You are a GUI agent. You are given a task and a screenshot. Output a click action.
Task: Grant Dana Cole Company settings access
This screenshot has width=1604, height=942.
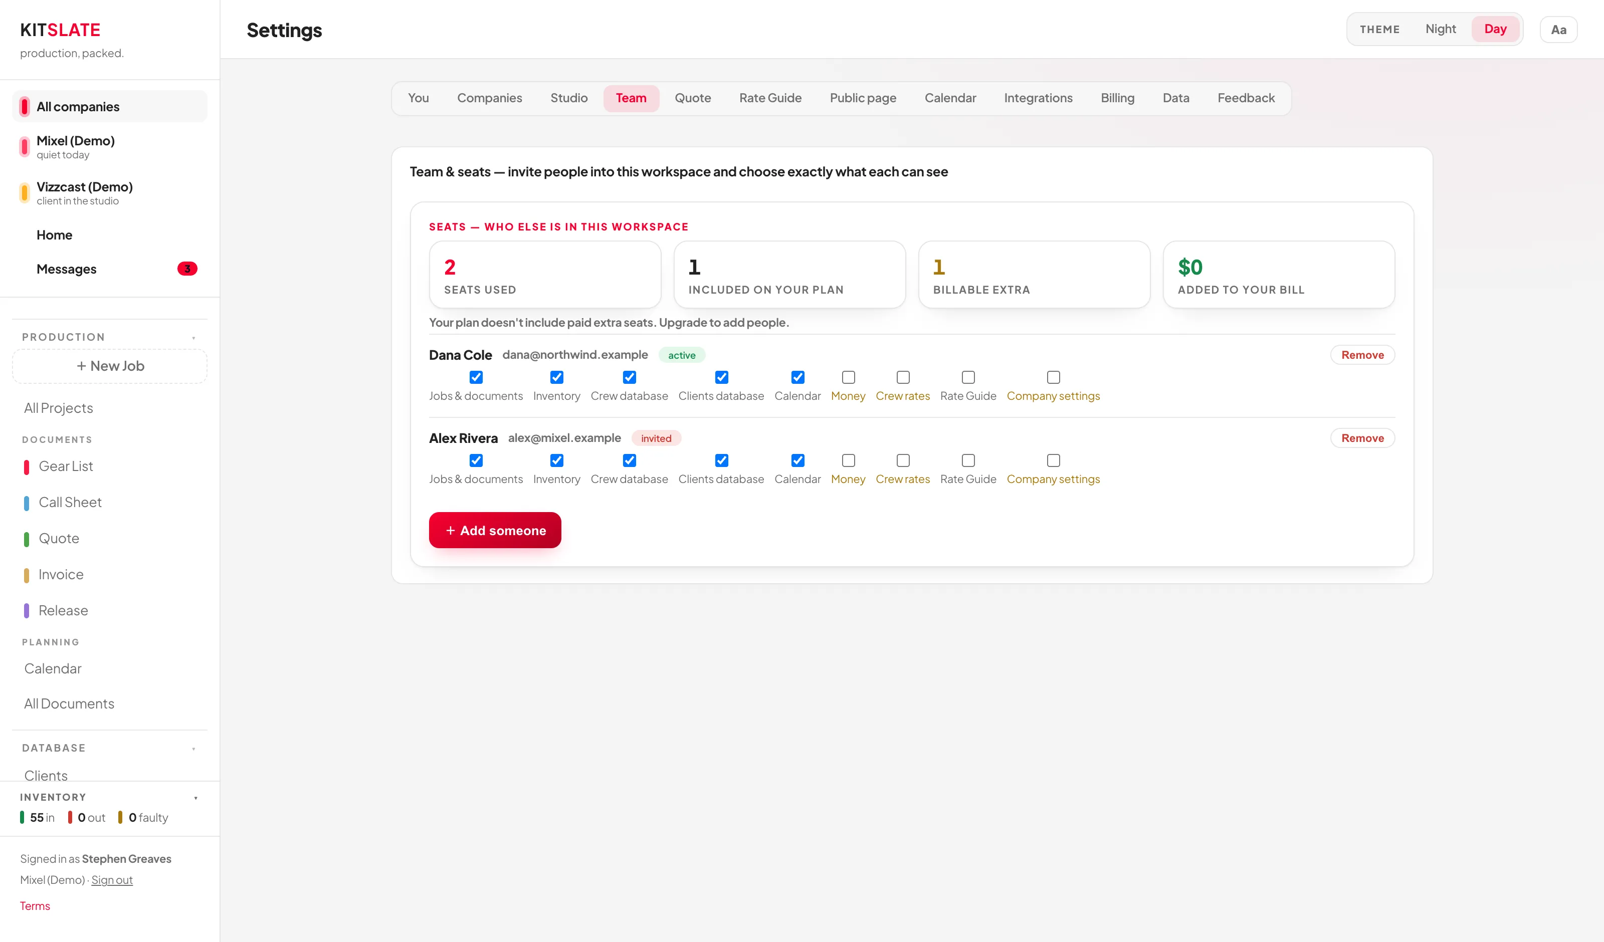tap(1054, 377)
